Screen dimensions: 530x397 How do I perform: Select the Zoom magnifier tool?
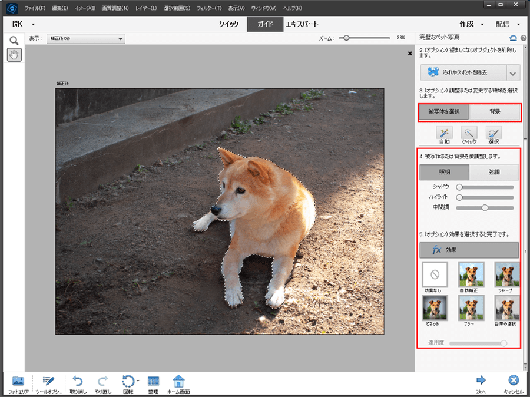pyautogui.click(x=14, y=40)
